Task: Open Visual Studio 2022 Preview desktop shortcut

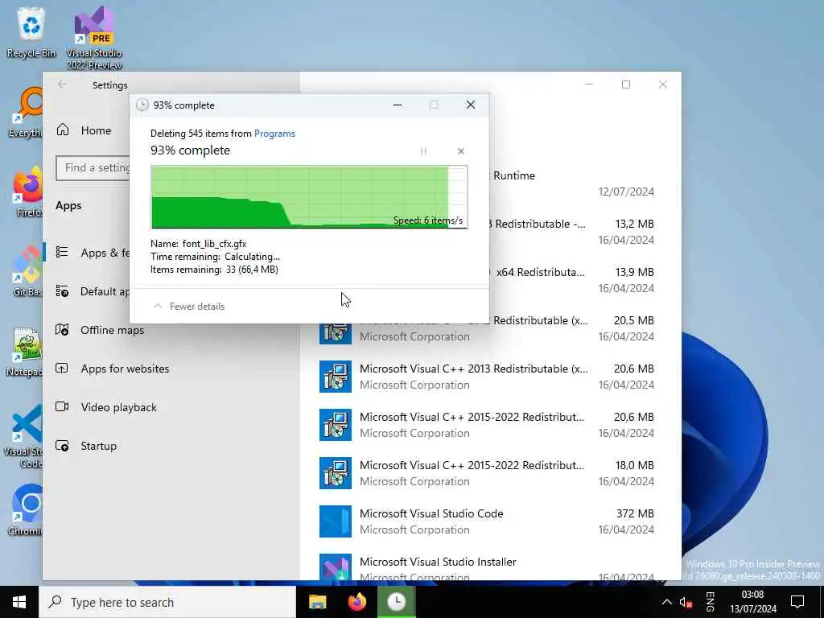Action: click(94, 38)
